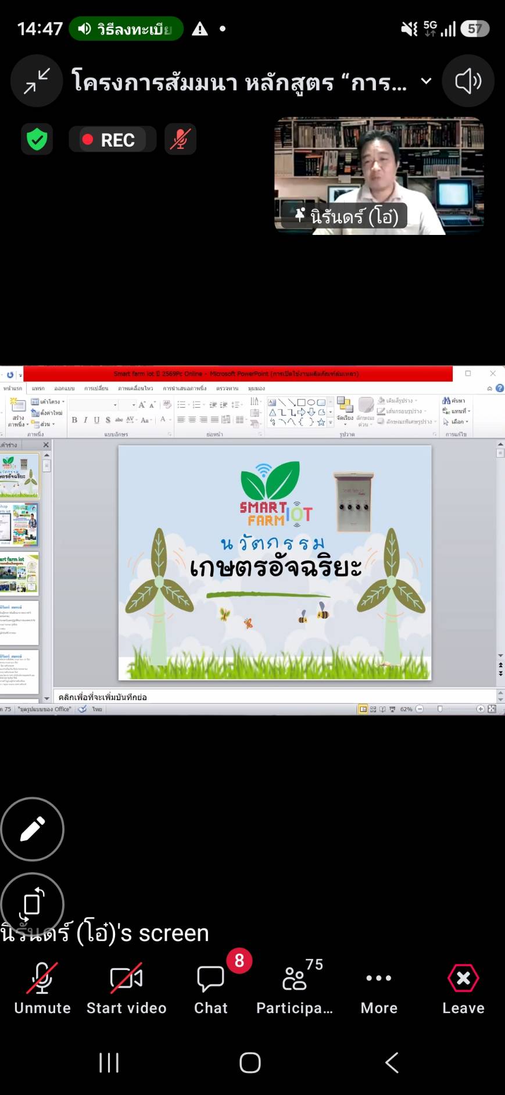Select the star shape in gallery

click(321, 422)
